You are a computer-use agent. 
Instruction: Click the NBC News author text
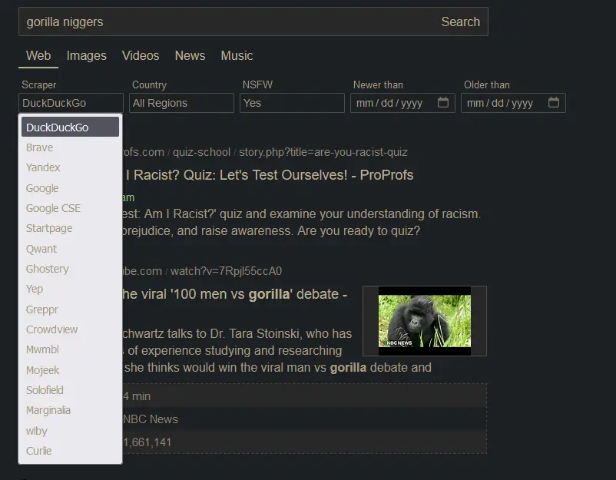tap(151, 419)
